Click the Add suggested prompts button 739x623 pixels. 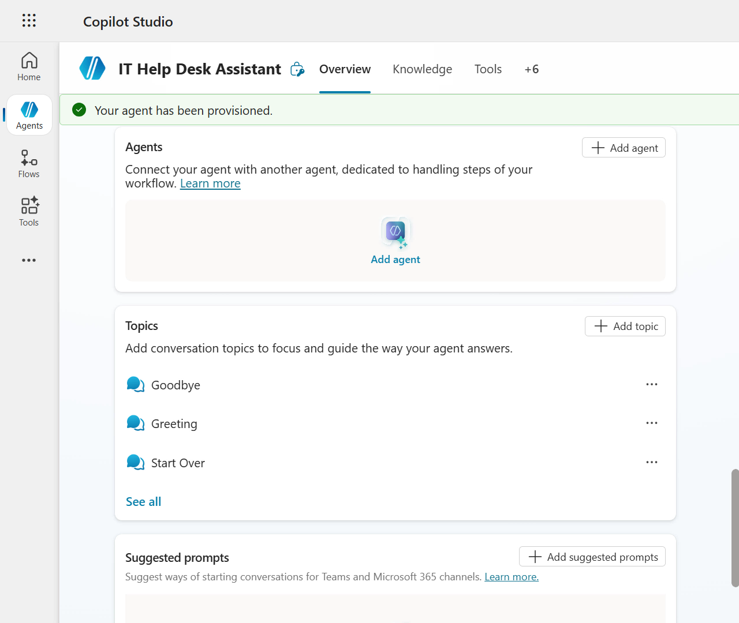(592, 557)
